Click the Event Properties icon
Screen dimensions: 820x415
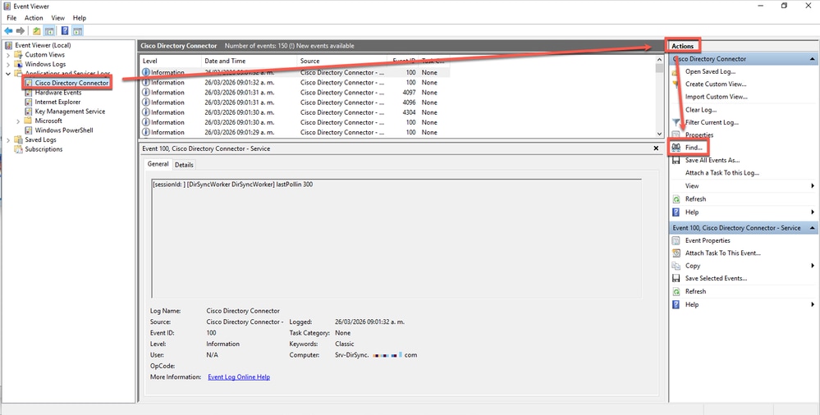(676, 240)
